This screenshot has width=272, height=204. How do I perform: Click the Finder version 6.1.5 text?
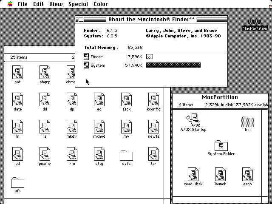click(x=112, y=31)
